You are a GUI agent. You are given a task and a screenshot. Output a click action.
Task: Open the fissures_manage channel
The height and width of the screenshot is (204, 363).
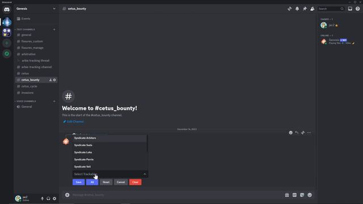pos(36,48)
